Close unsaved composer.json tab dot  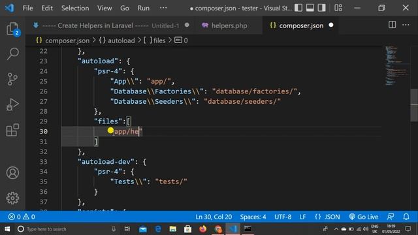tap(331, 25)
